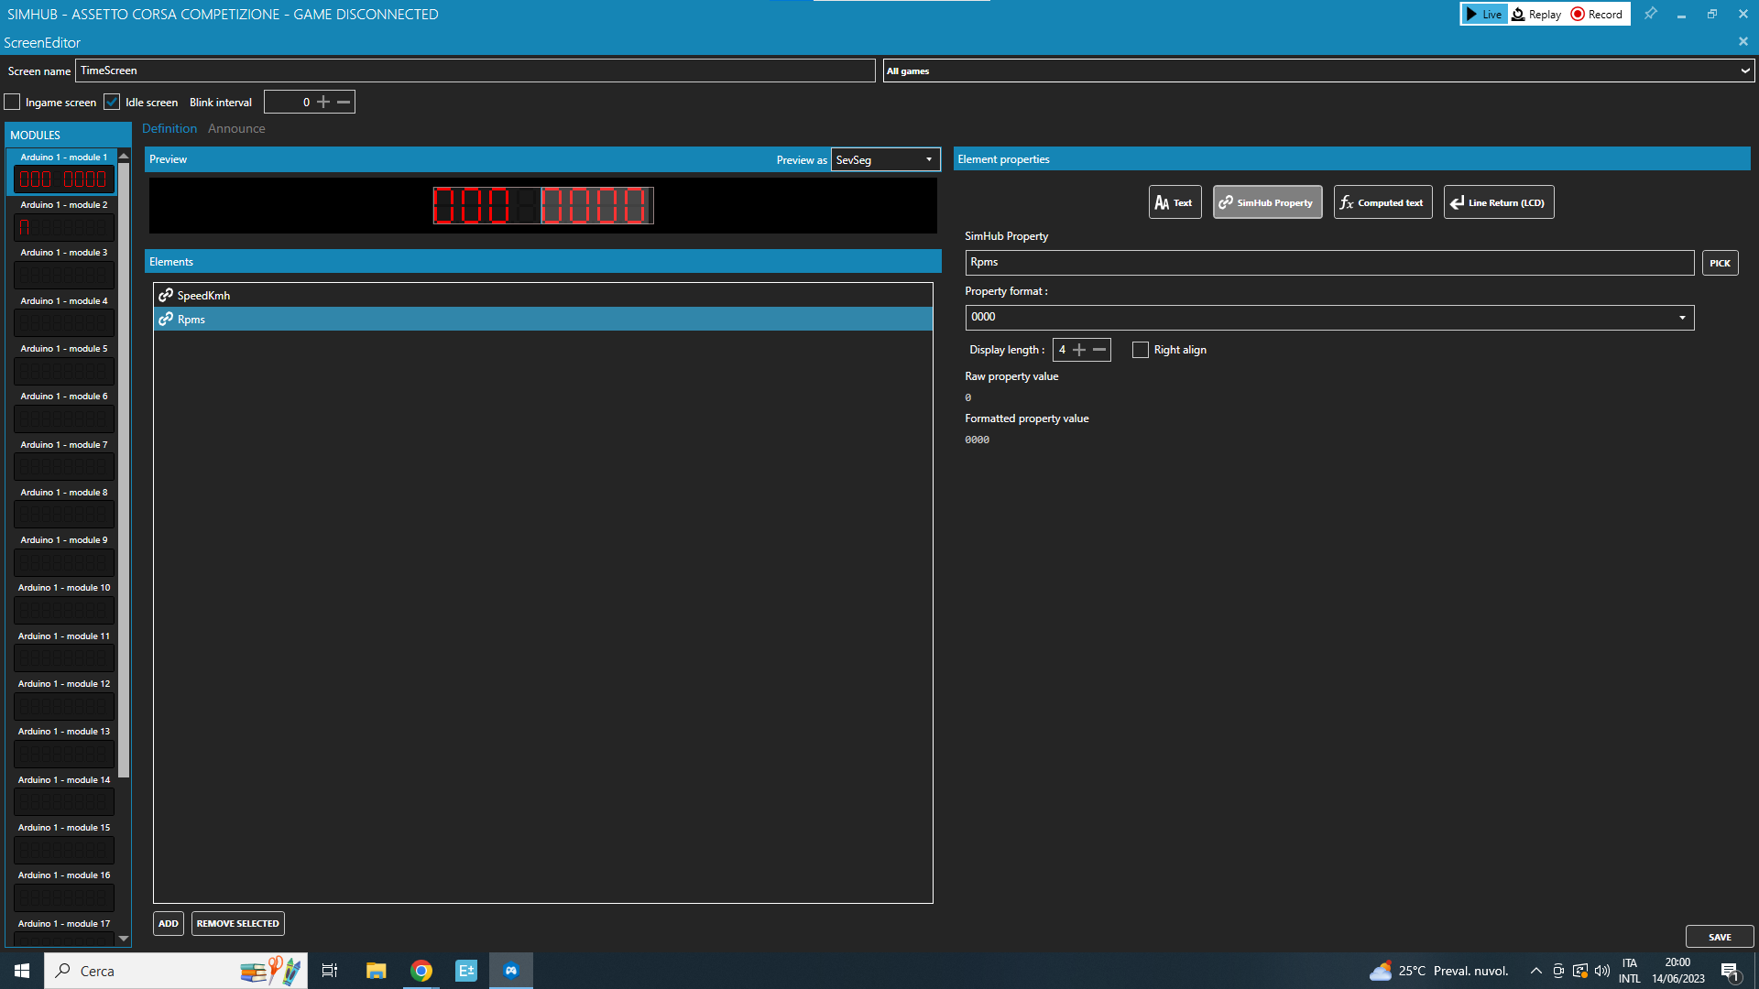Enable the Right align checkbox
The image size is (1759, 989).
point(1141,350)
